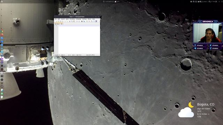The height and width of the screenshot is (125, 223).
Task: Click the Open file toolbar icon
Action: tap(58, 22)
